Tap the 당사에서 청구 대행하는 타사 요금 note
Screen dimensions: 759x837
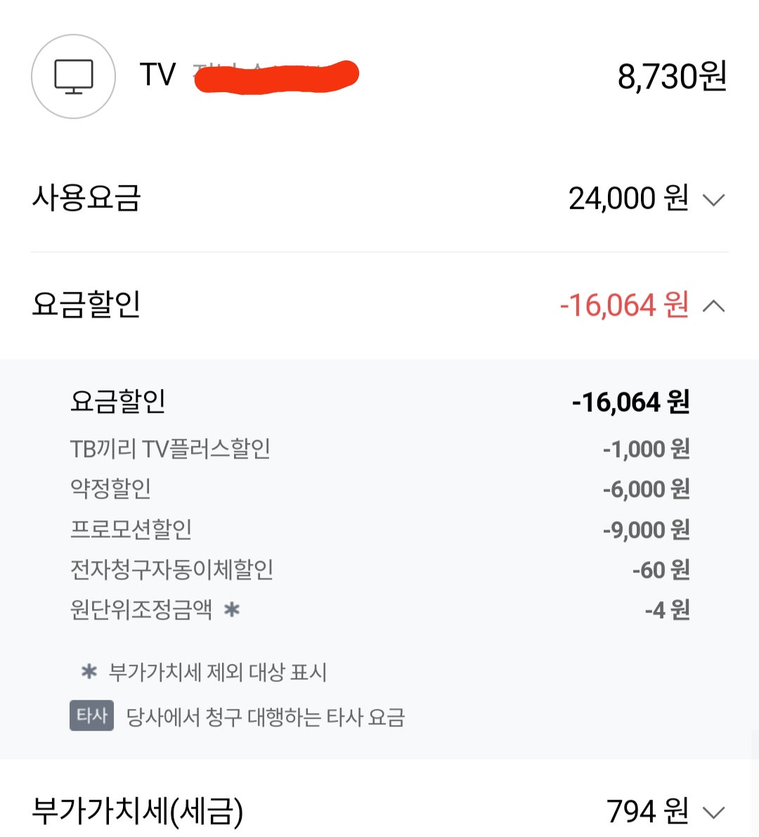click(x=266, y=717)
